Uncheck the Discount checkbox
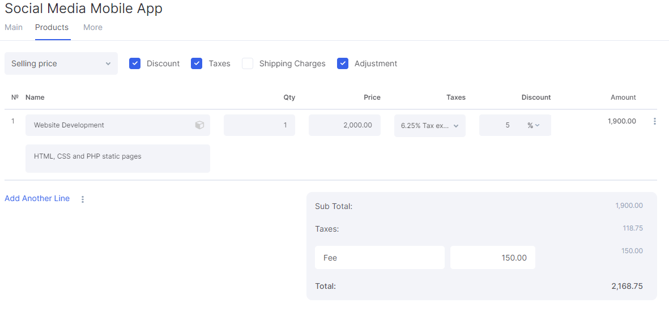This screenshot has height=324, width=669. coord(135,63)
